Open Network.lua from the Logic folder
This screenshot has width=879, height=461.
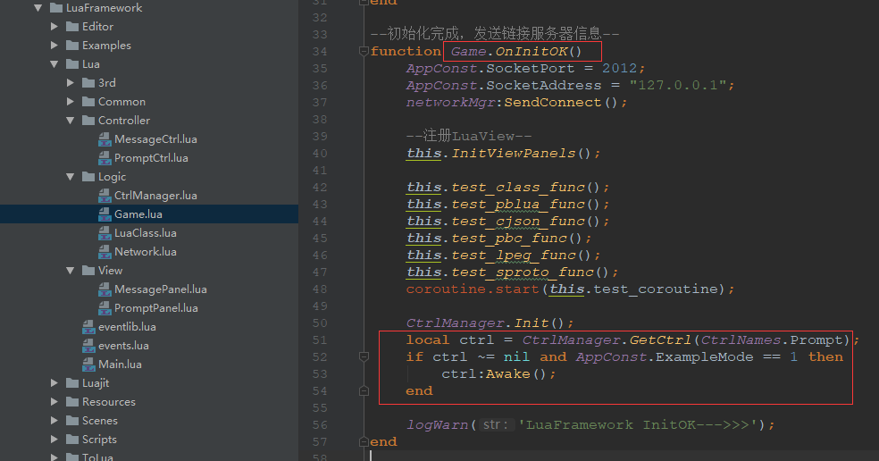pyautogui.click(x=146, y=252)
